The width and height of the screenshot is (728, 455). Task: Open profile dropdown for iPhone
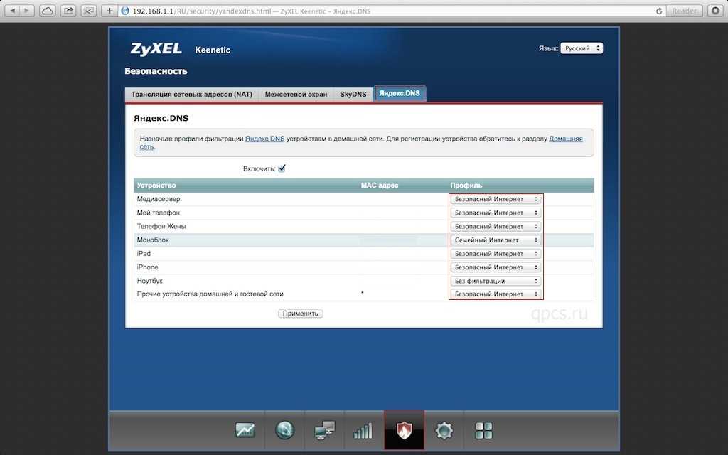pos(496,267)
